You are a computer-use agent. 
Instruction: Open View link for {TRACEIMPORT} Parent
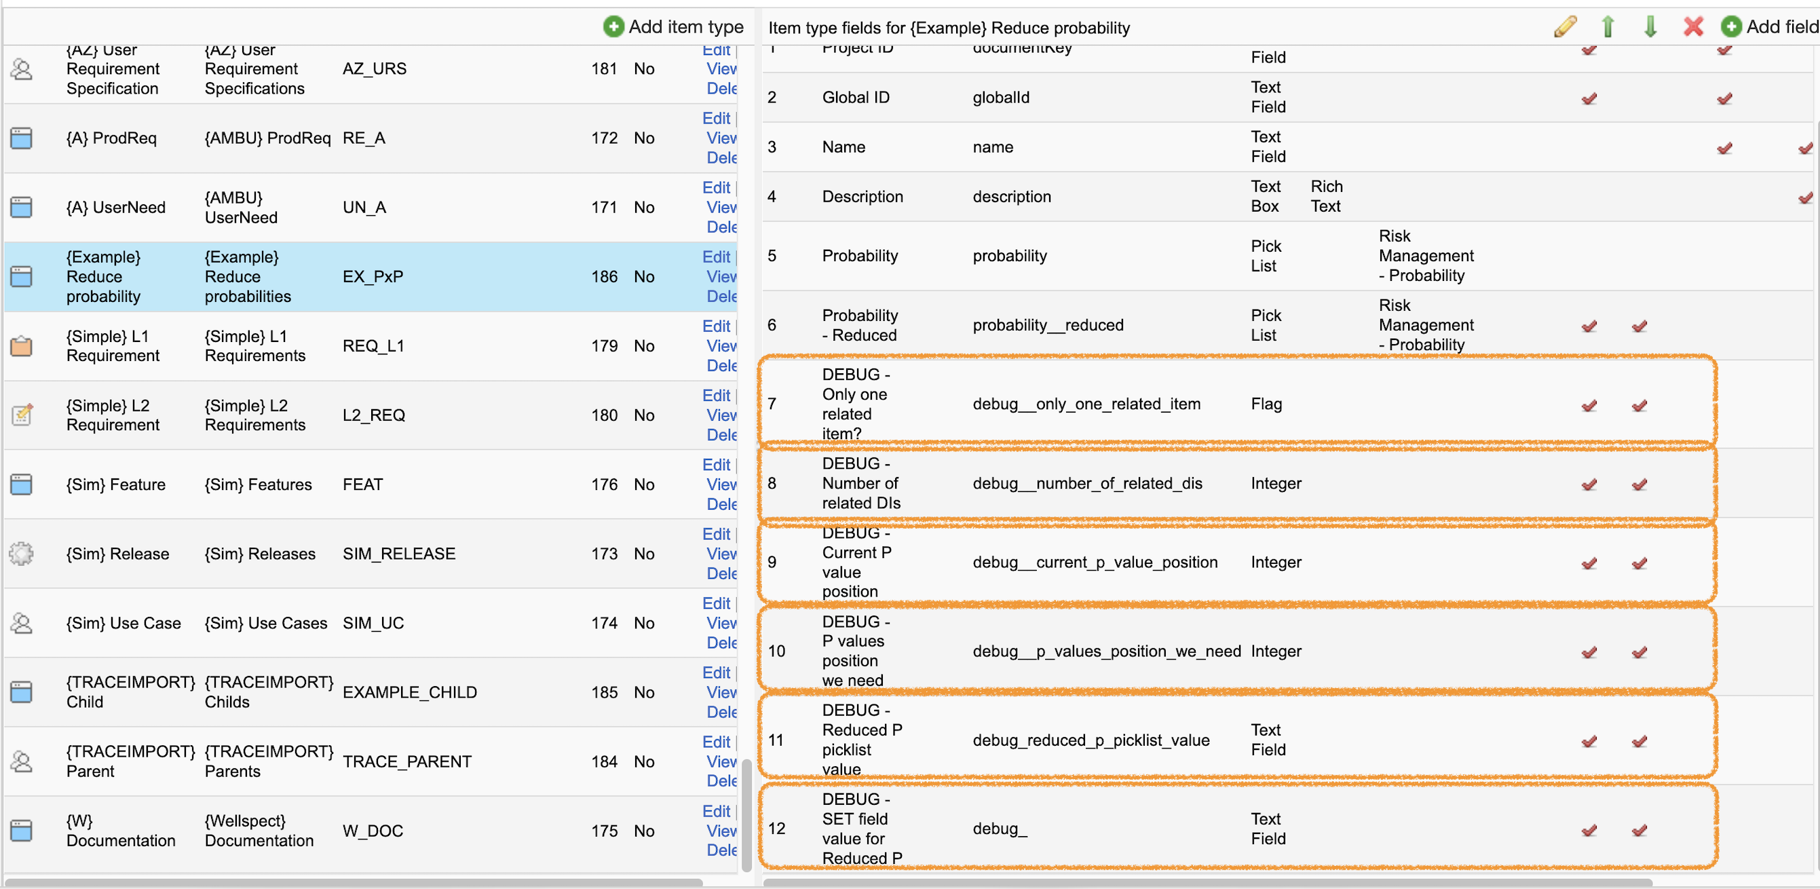point(722,761)
